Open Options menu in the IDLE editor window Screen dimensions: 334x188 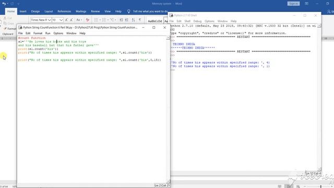(x=58, y=33)
